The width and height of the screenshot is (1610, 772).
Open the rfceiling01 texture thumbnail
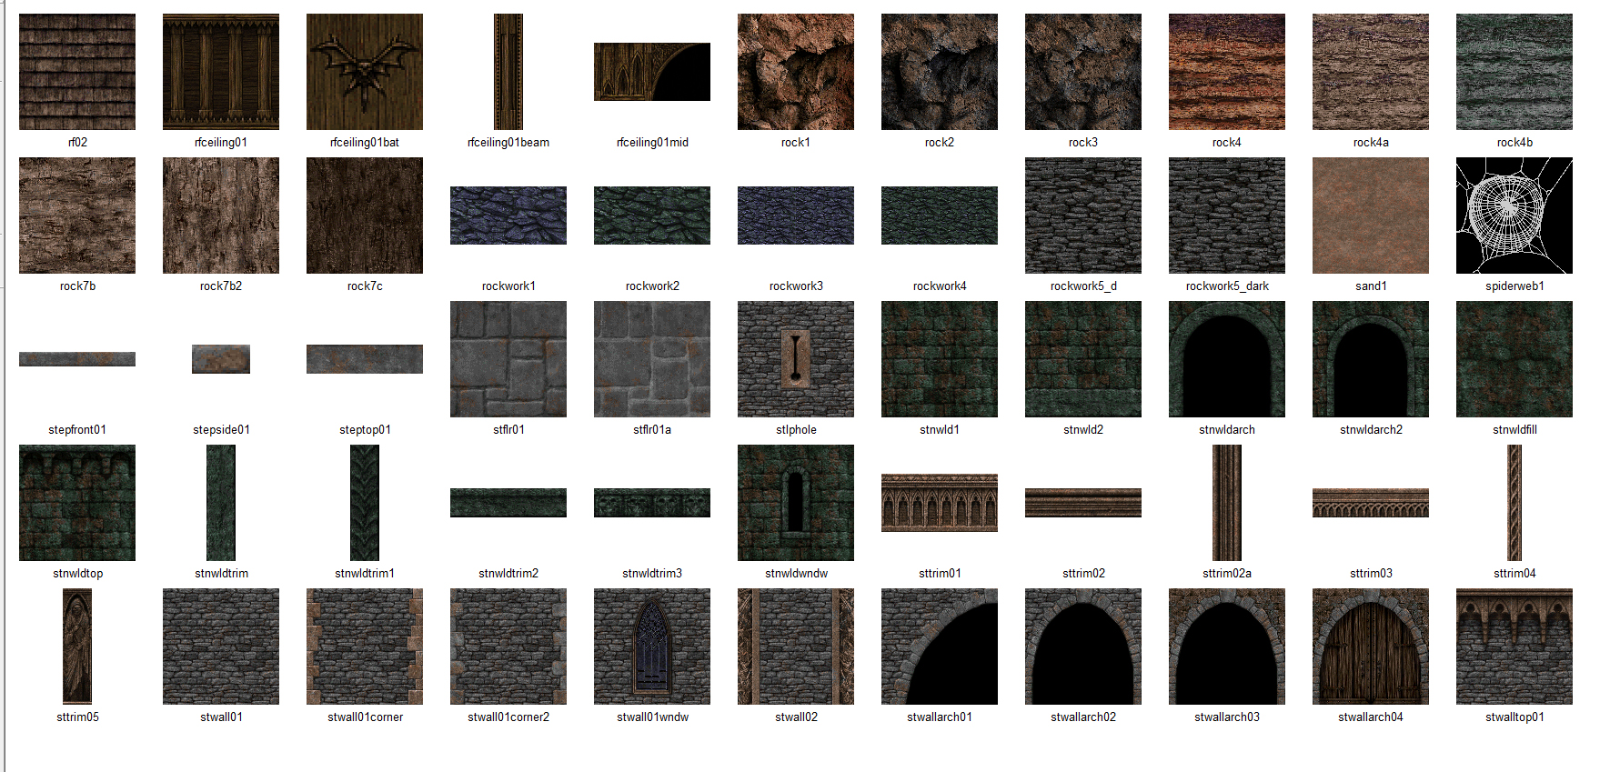pyautogui.click(x=221, y=72)
